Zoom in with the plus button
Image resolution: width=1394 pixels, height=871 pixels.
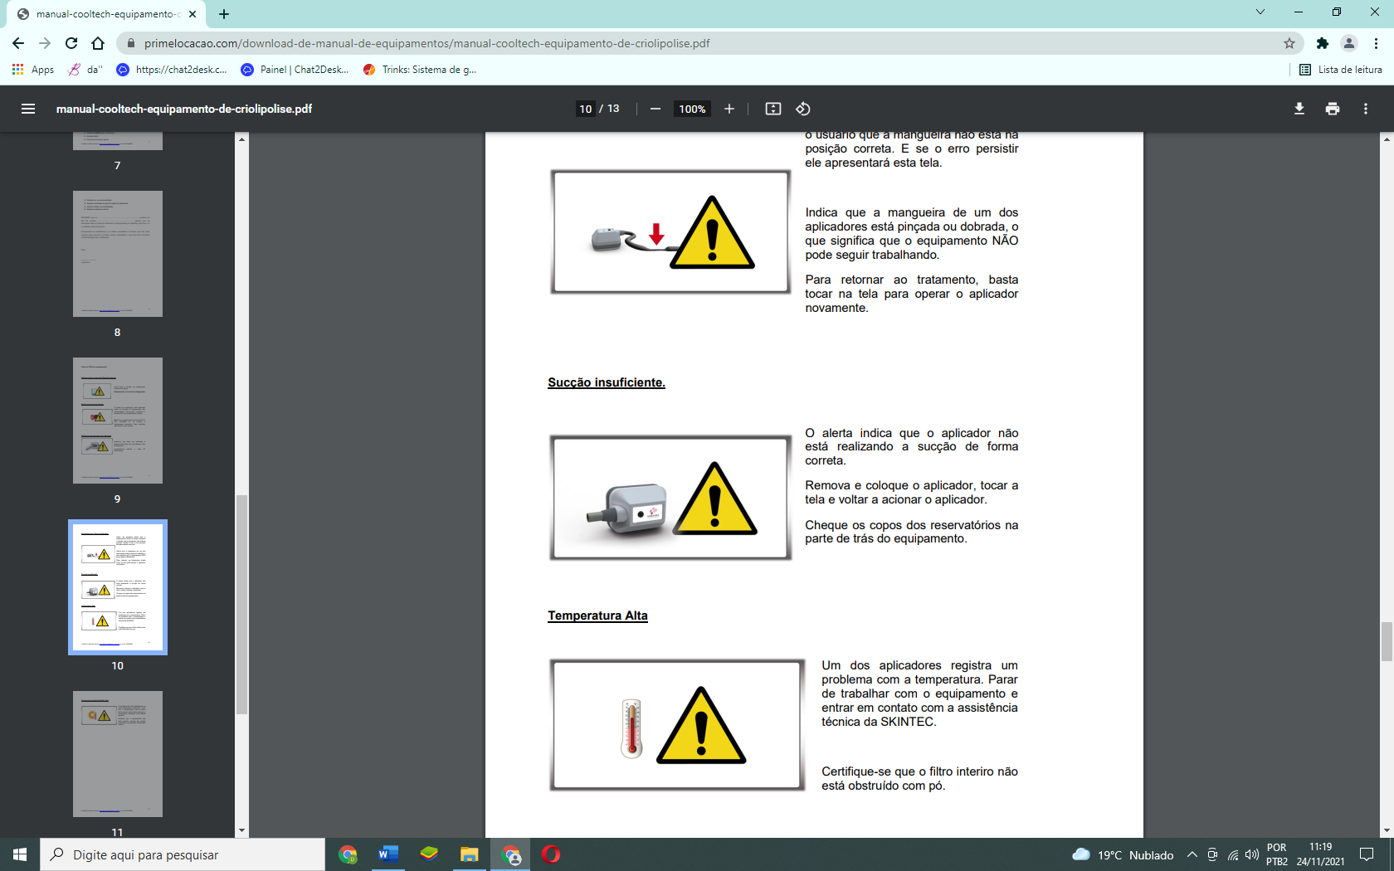click(729, 109)
